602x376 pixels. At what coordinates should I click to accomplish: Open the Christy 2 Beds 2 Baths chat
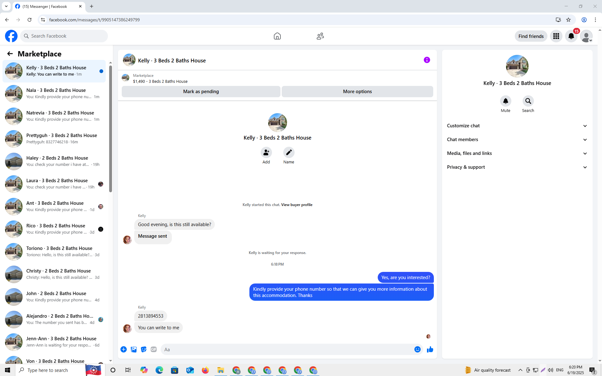[54, 274]
